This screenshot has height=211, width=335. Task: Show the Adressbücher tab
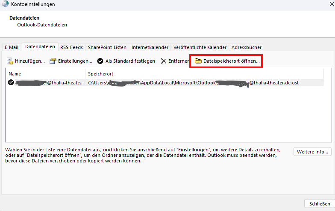click(x=246, y=47)
